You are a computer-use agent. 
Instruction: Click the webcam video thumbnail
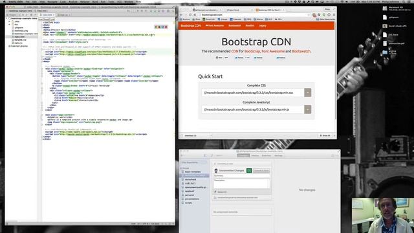tap(383, 216)
